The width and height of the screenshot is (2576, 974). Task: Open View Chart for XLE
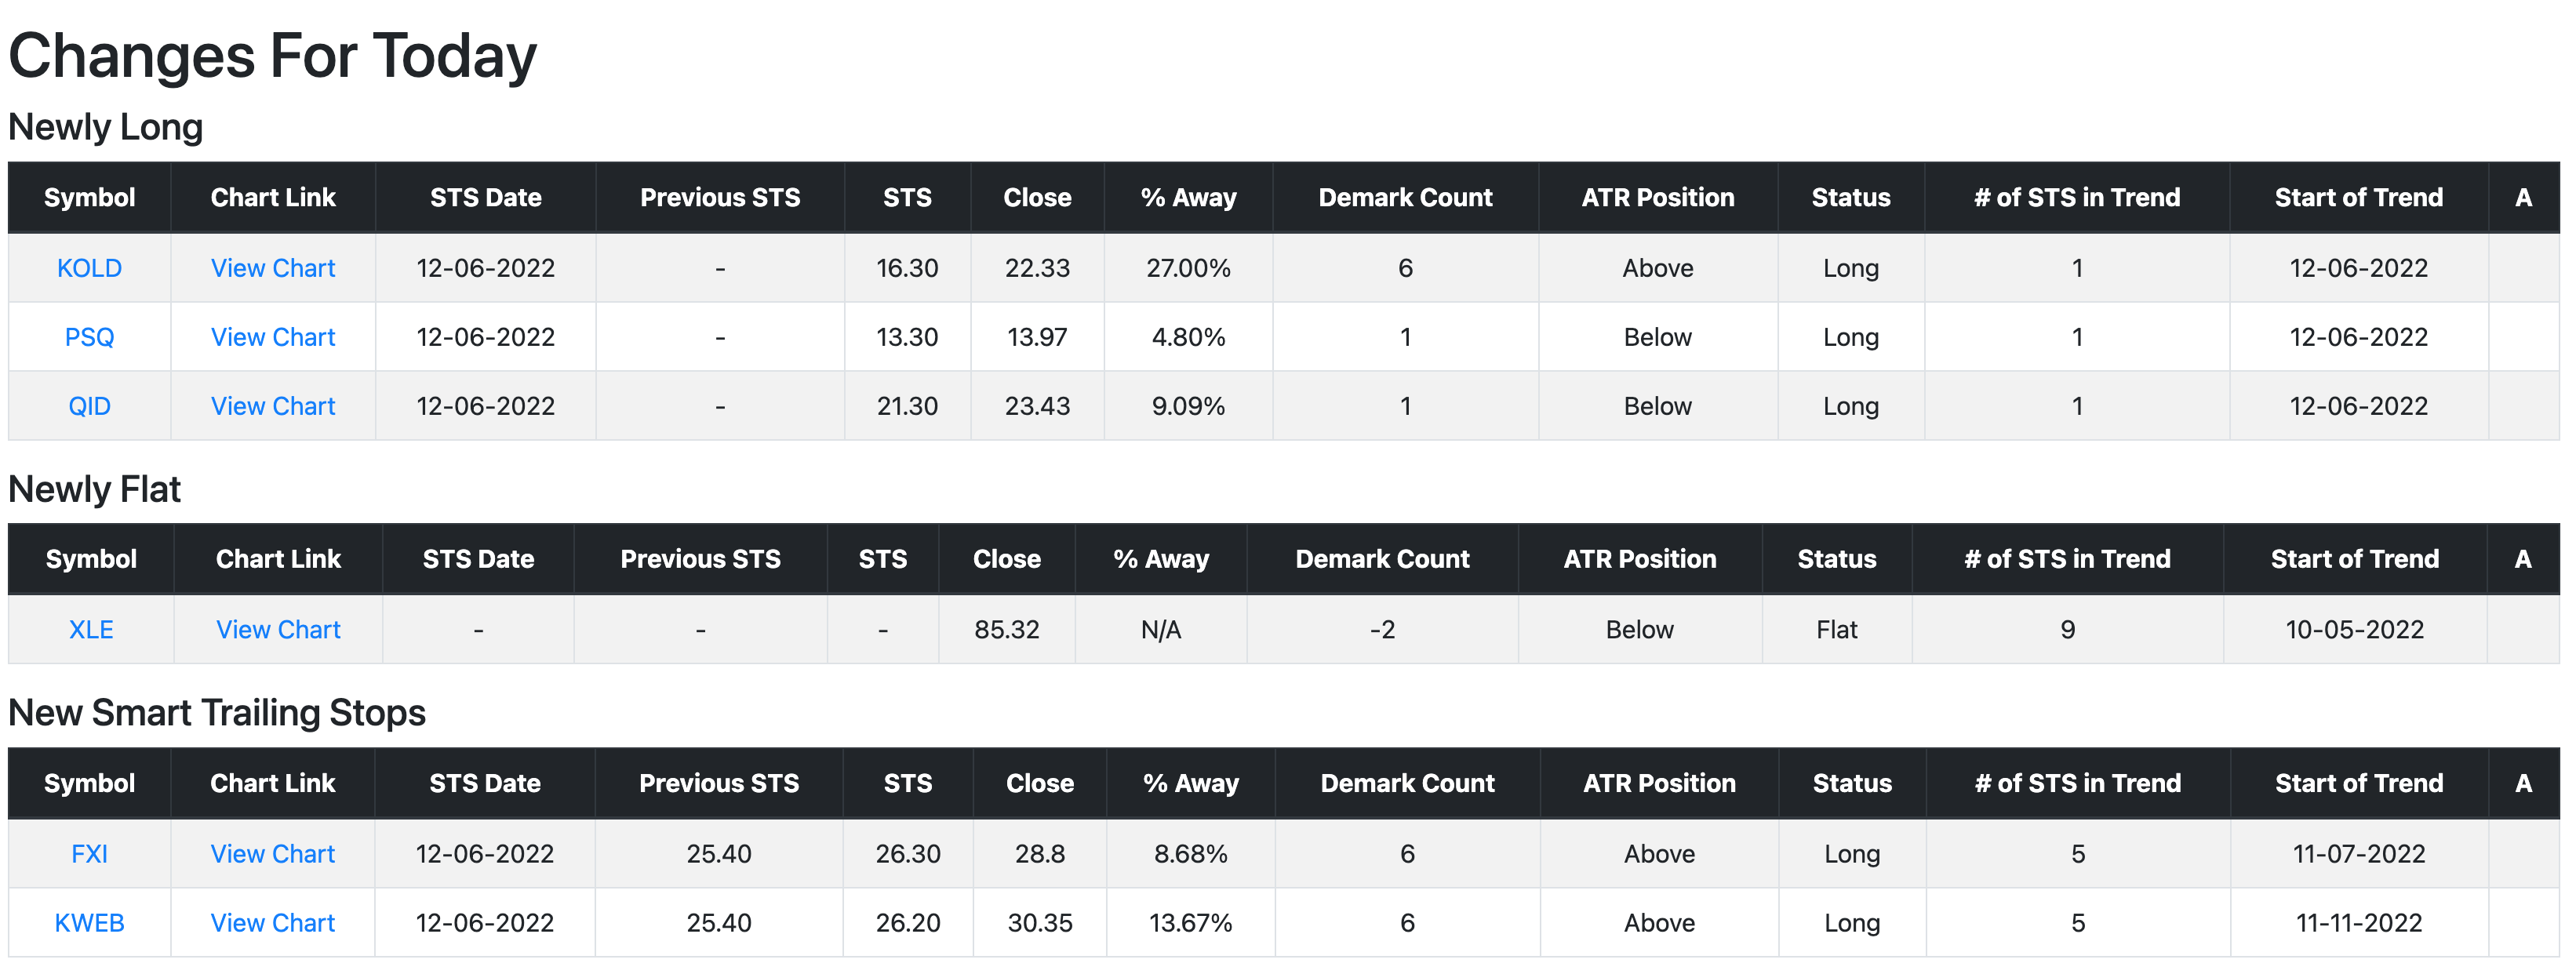pos(278,630)
